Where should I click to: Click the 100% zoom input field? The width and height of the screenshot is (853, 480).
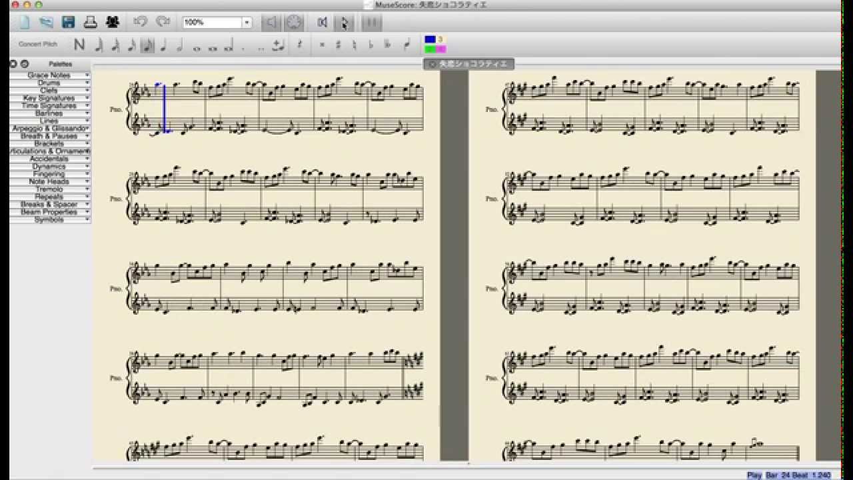pos(213,23)
